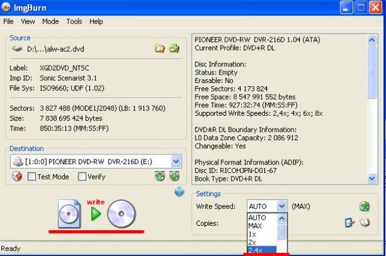Click the line 'Disc ID: RICOHJPN-D01-67'
The width and height of the screenshot is (386, 256).
235,170
